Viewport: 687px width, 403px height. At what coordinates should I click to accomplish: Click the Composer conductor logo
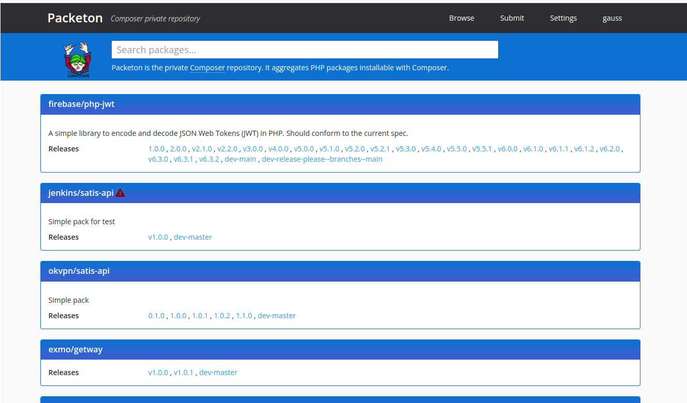(78, 59)
